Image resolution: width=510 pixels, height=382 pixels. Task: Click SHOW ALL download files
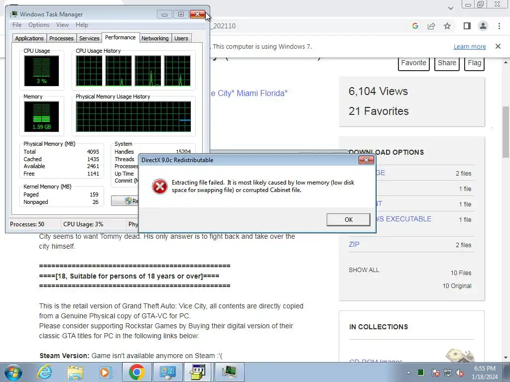[364, 270]
